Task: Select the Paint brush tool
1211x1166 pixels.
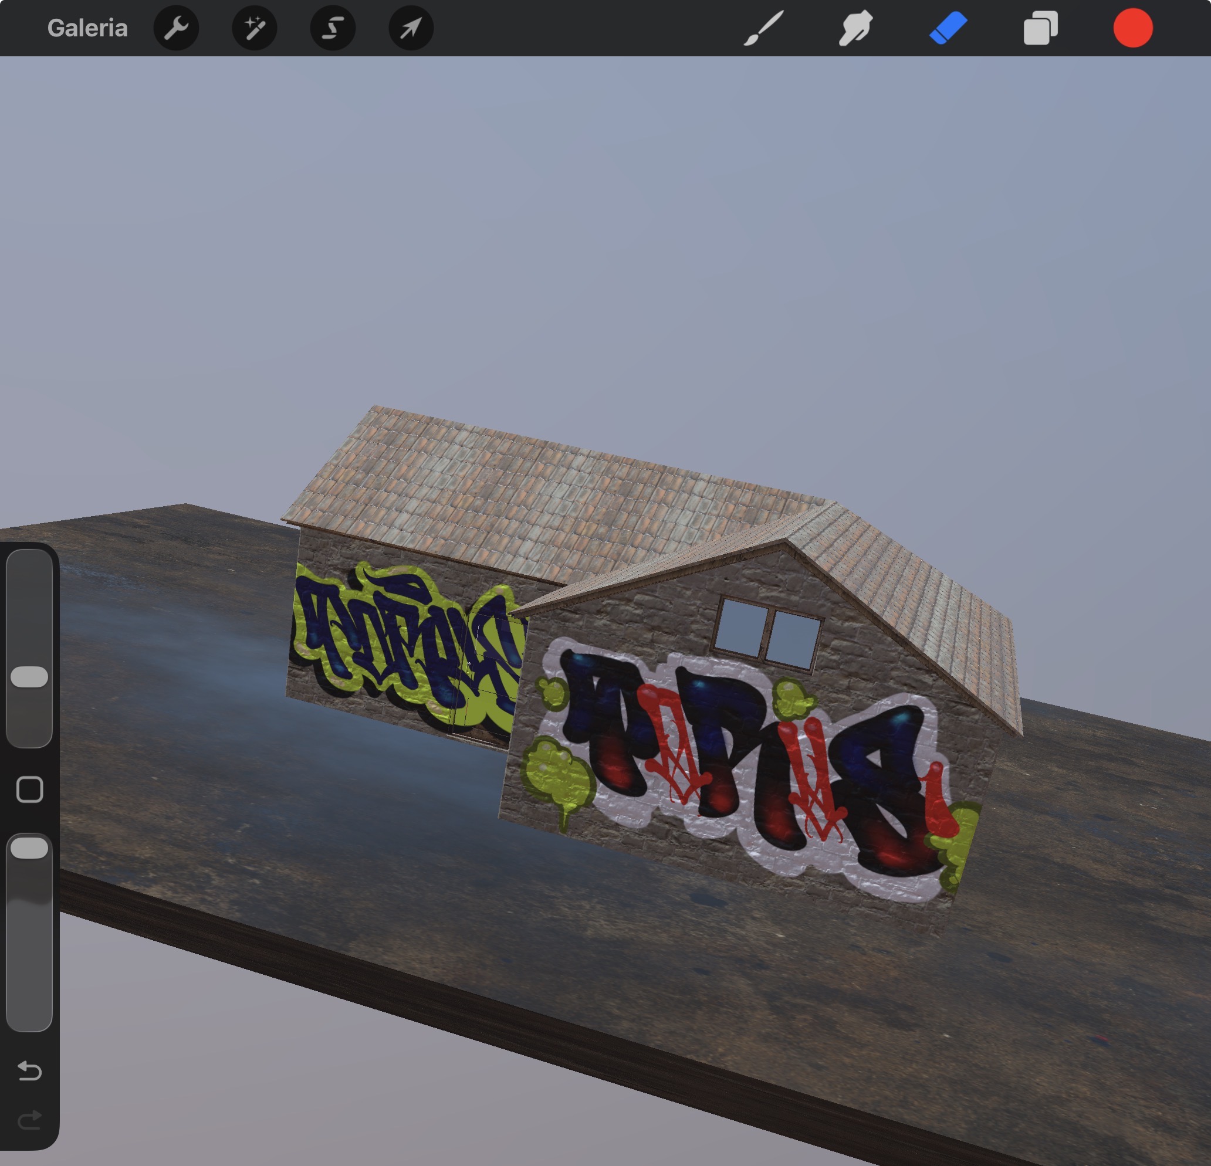Action: coord(764,28)
